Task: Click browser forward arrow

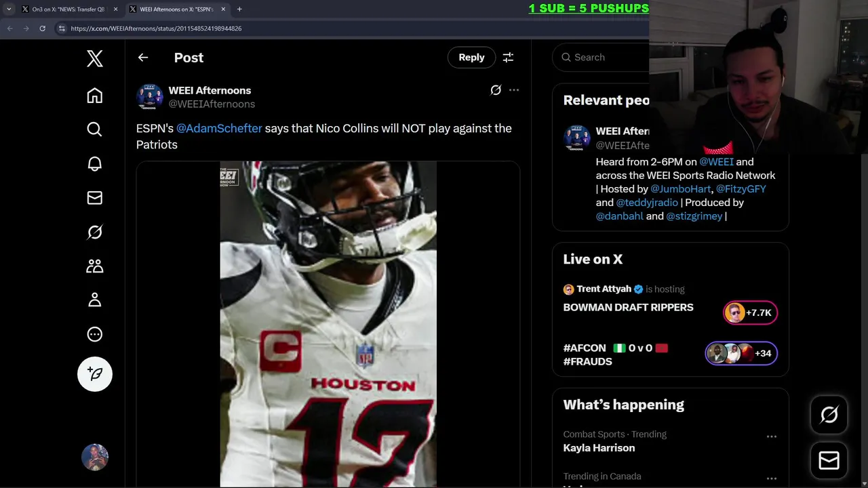Action: (x=26, y=28)
